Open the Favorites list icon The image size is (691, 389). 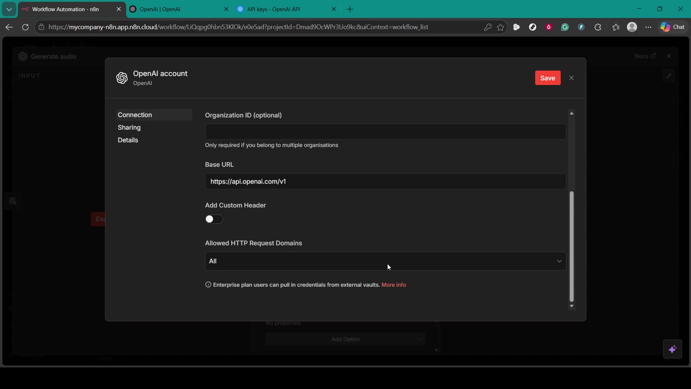pos(616,27)
